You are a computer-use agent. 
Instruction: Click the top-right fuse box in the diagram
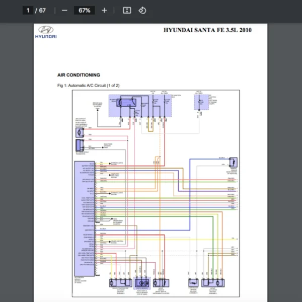pyautogui.click(x=201, y=102)
